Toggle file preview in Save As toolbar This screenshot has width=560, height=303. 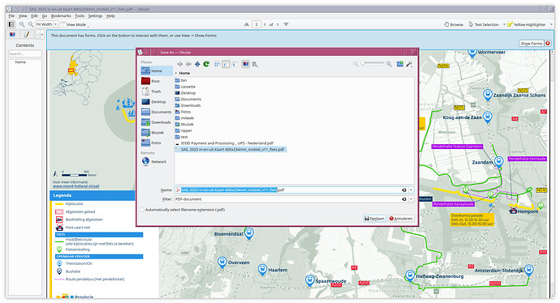[x=245, y=64]
